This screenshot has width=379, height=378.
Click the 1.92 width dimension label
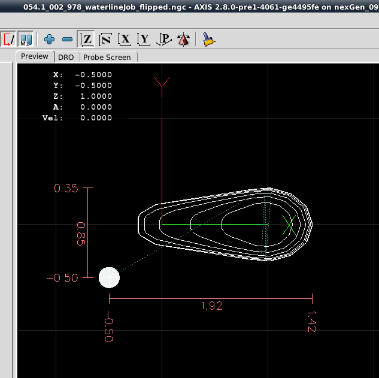[x=212, y=306]
